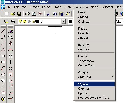Click the Make Object's Layer Current icon
Viewport: 126px width, 103px height.
point(6,22)
